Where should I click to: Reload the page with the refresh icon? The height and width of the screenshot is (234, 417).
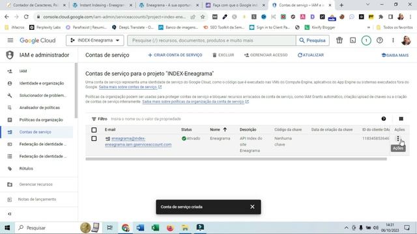(26, 17)
